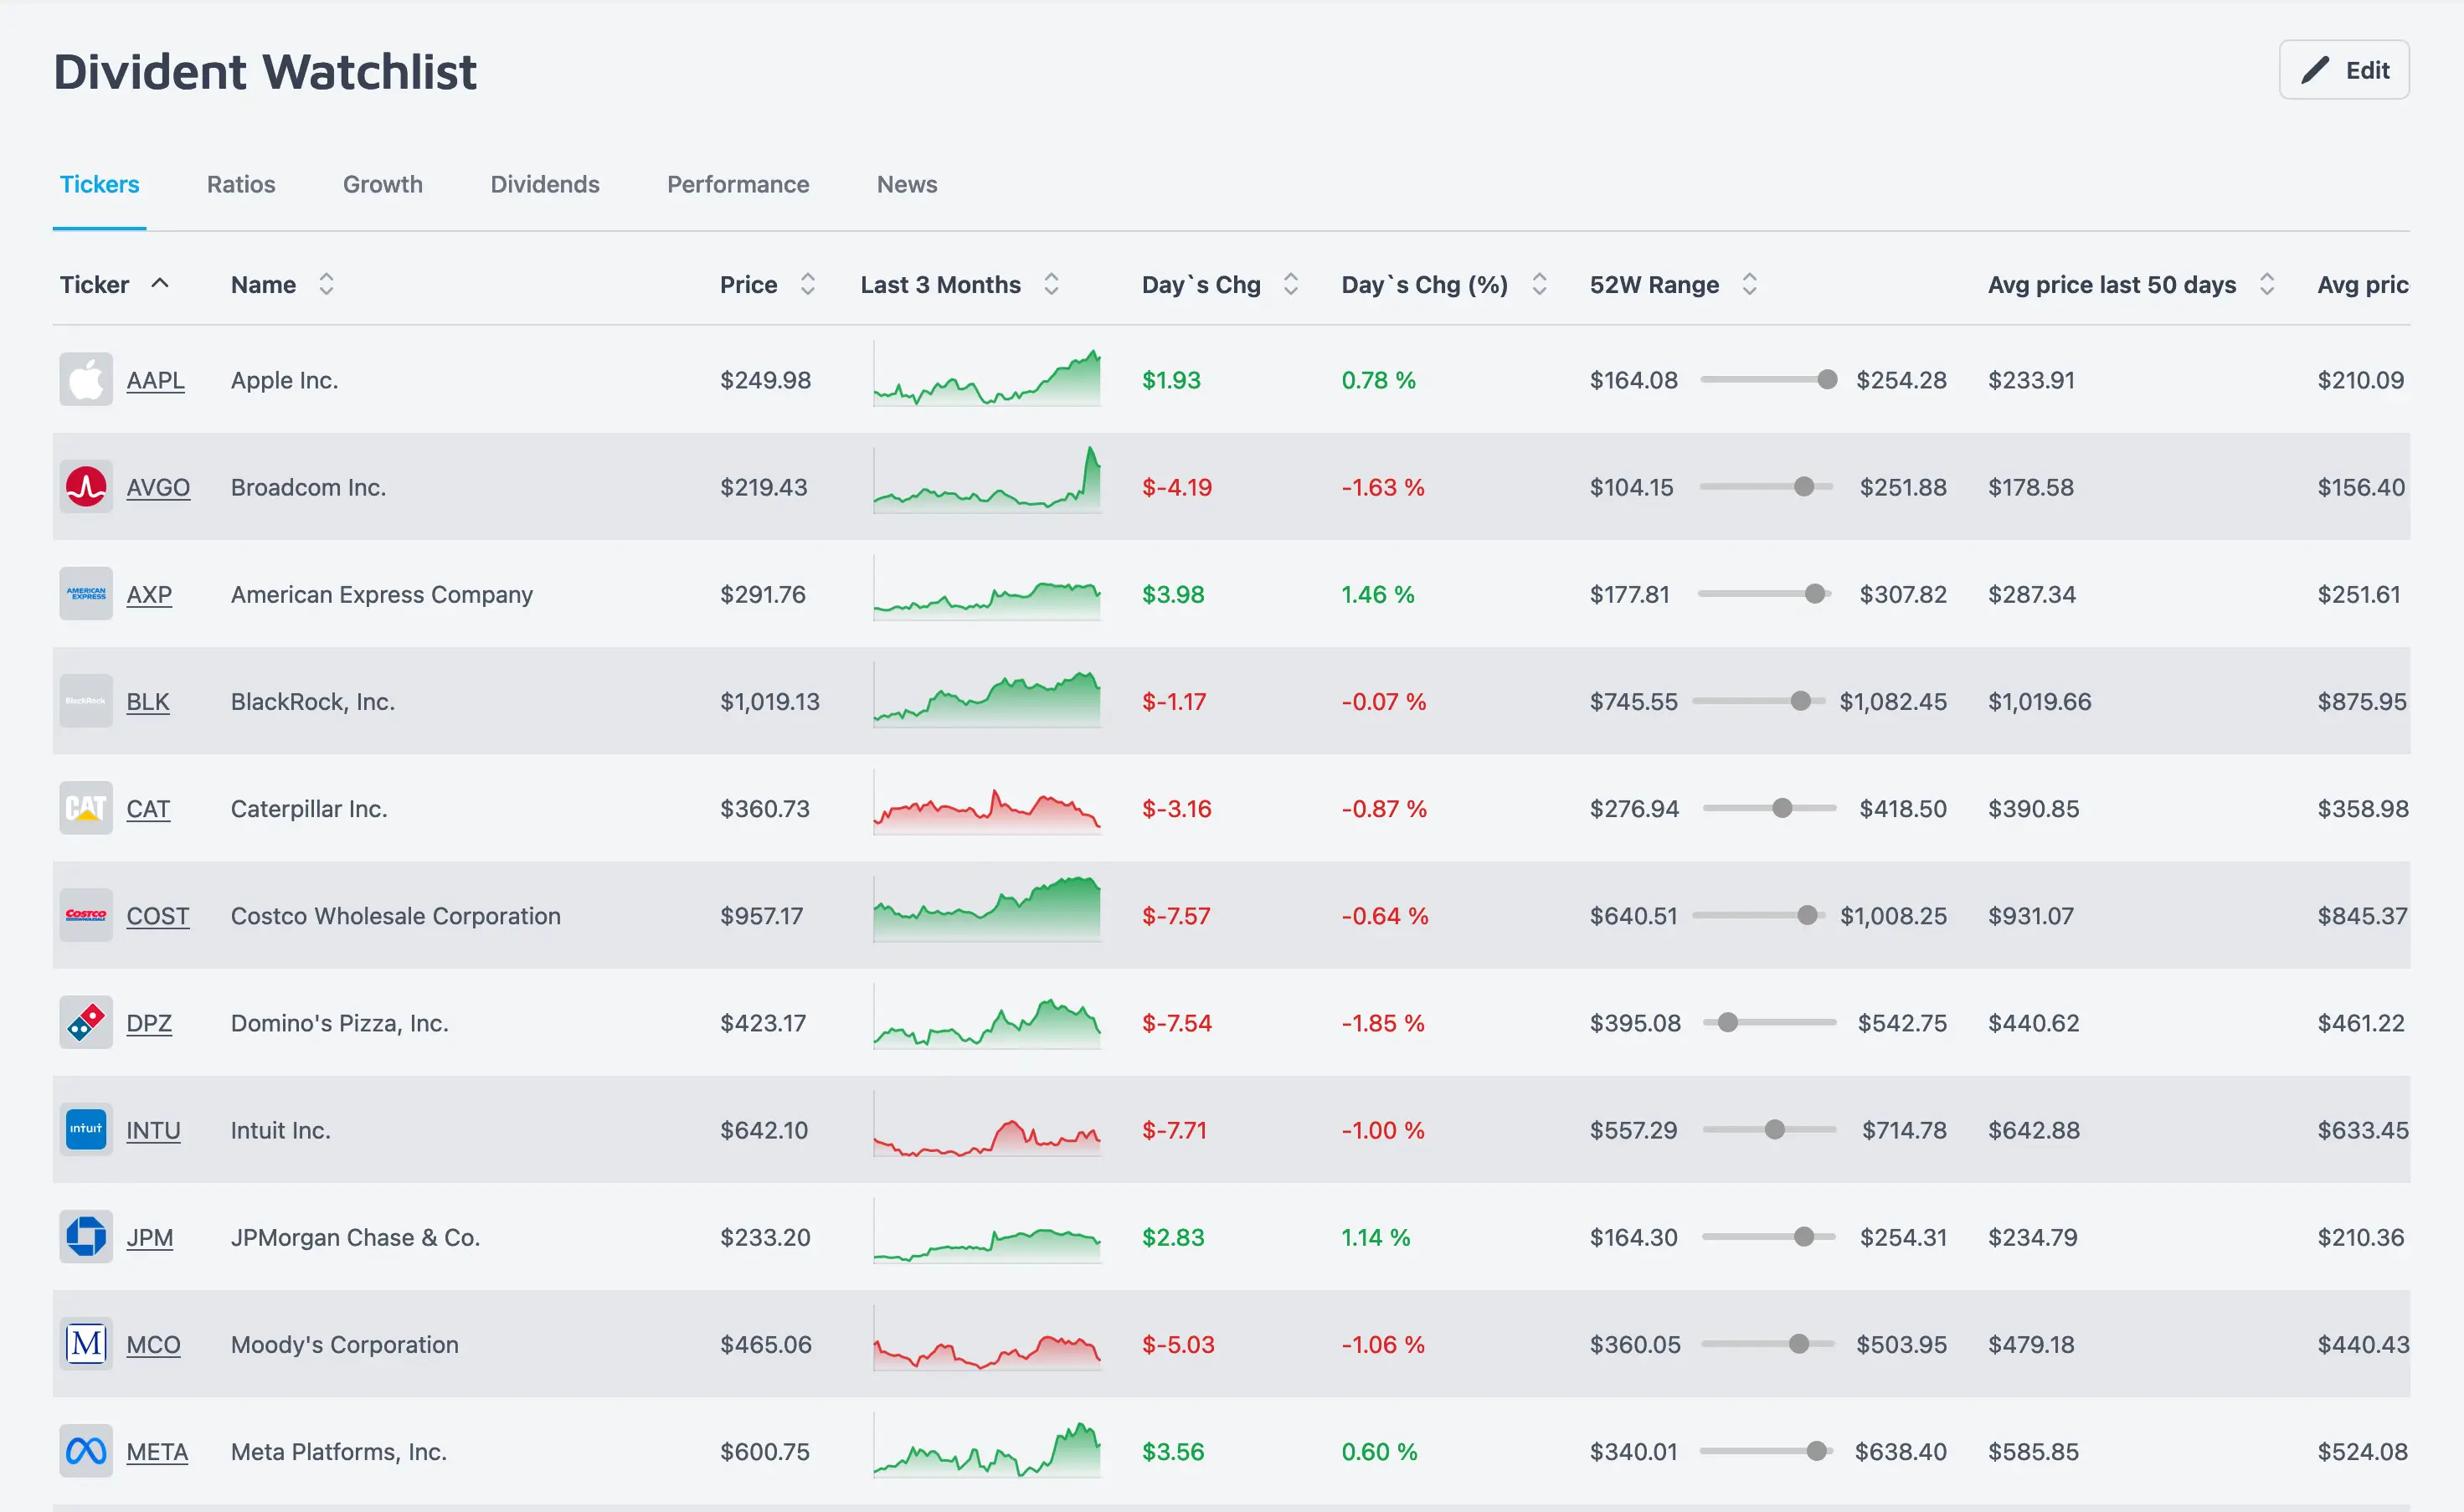This screenshot has height=1512, width=2464.
Task: Sort by Day's Chg (%) arrows
Action: [x=1540, y=284]
